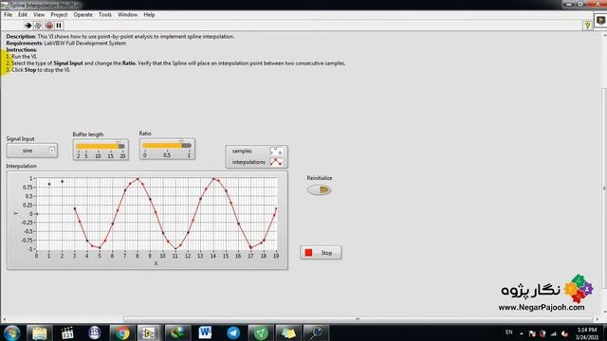Screen dimensions: 607x341
Task: Click the 'Click Stop to stop the VI' instruction
Action: pyautogui.click(x=38, y=70)
